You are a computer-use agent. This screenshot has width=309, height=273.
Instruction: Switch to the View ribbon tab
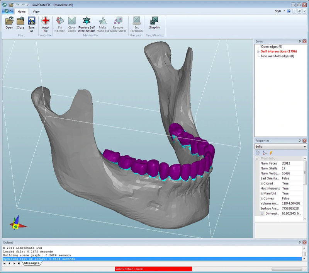[x=36, y=12]
